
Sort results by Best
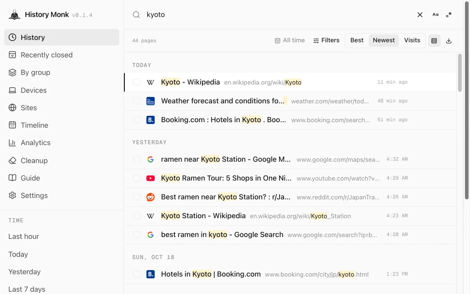click(357, 40)
